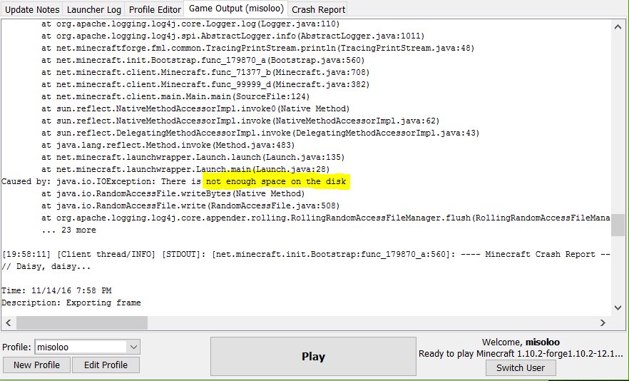Click the horizontal scroll left arrow

click(9, 322)
